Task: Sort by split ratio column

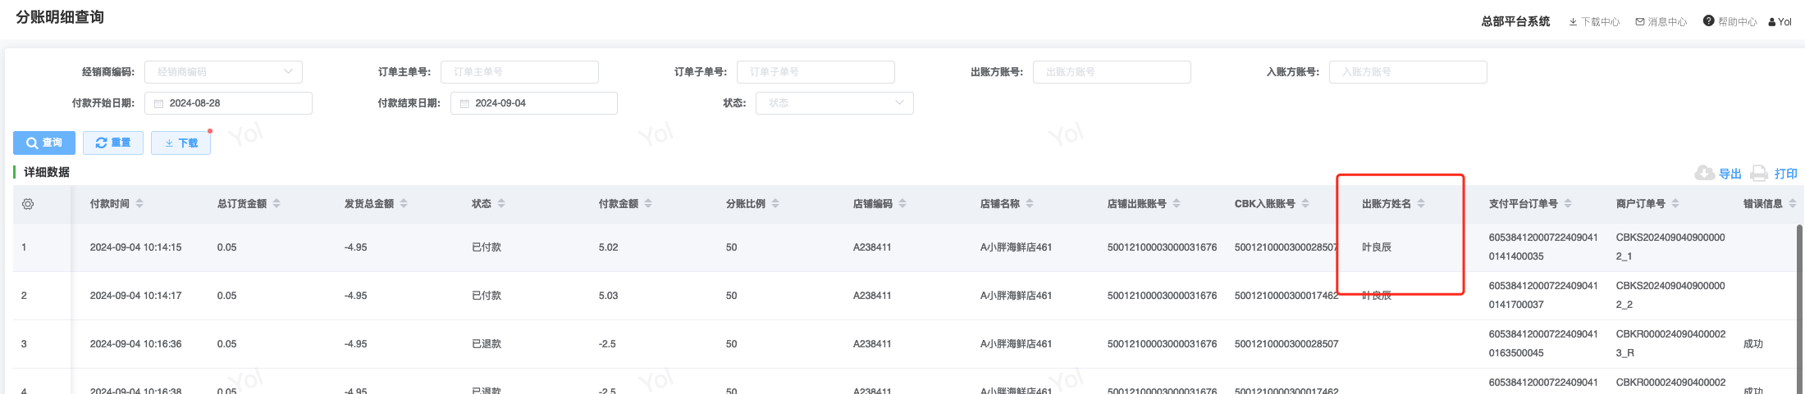Action: (x=775, y=204)
